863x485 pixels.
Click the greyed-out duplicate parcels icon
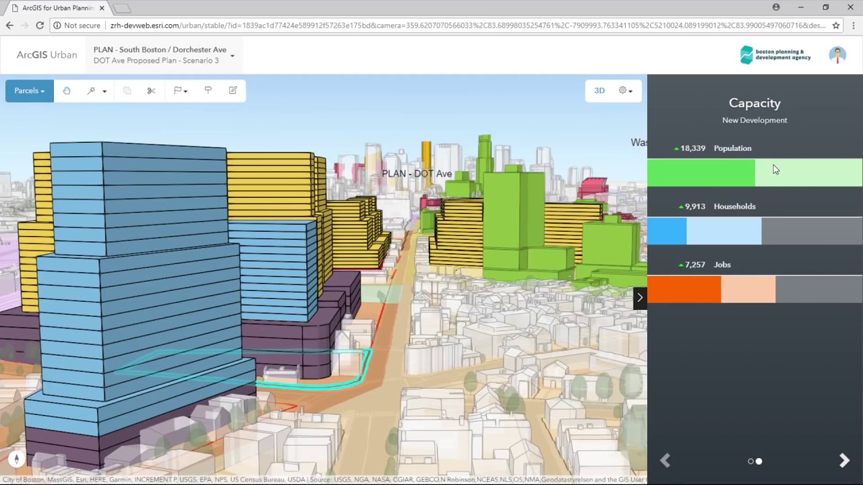(127, 91)
